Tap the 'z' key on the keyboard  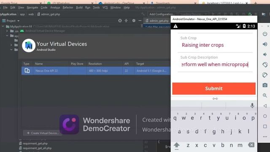(x=188, y=145)
